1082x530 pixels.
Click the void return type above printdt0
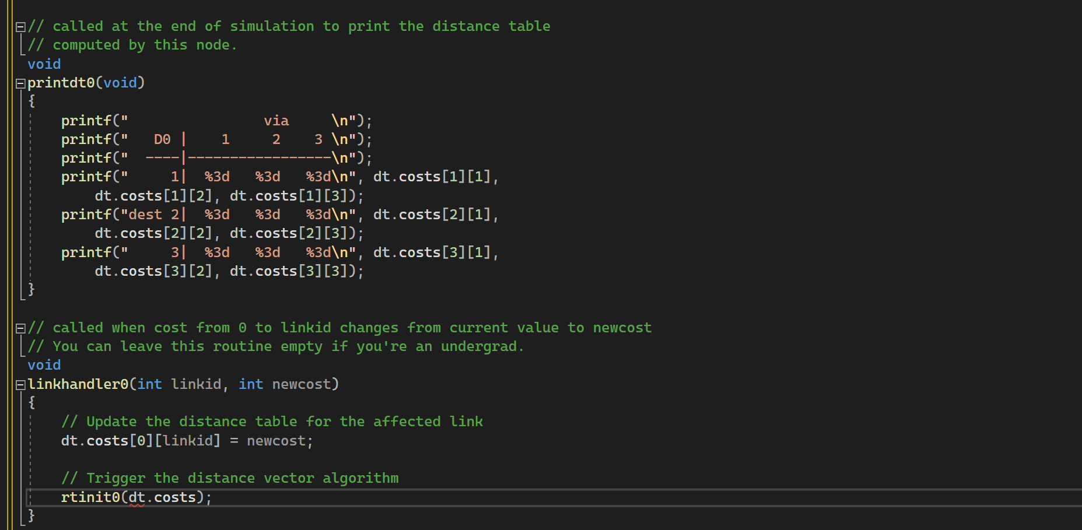44,64
